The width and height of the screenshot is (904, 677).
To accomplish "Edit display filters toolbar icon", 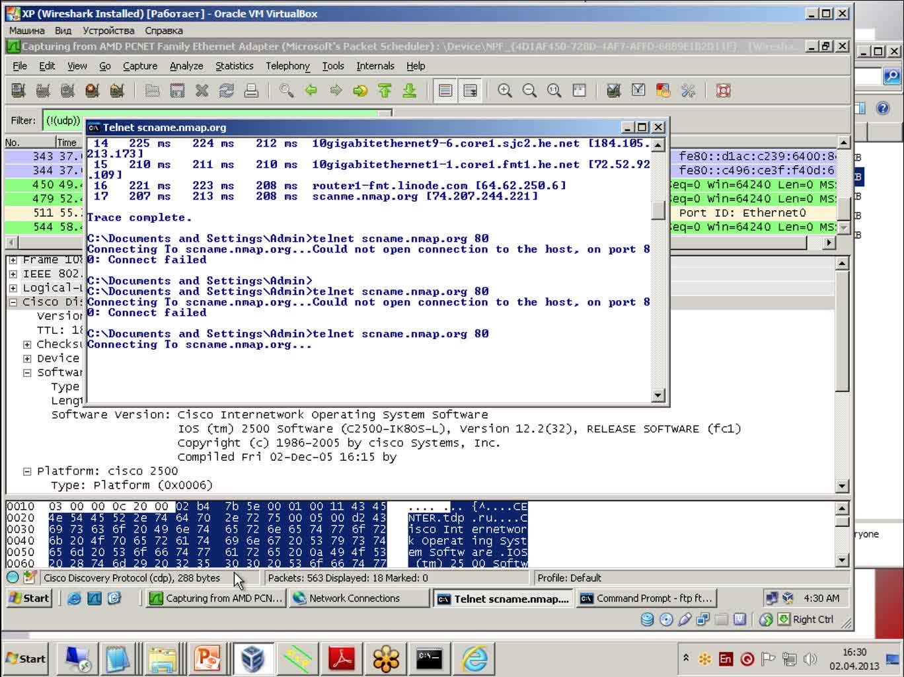I will [638, 91].
